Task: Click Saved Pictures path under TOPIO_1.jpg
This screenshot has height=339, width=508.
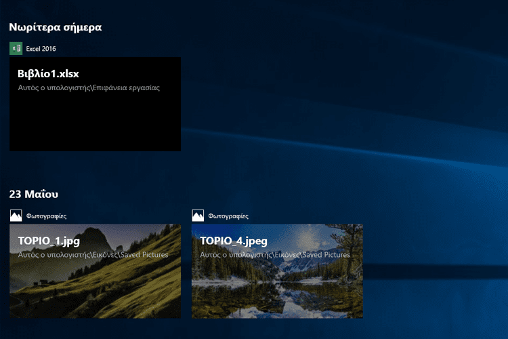Action: 93,255
